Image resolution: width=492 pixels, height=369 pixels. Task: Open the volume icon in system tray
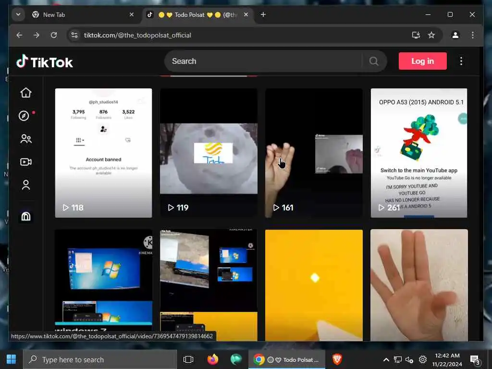tap(409, 359)
